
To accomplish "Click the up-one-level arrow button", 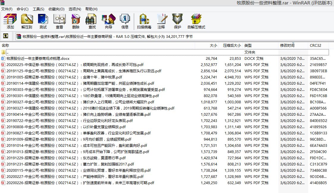I will point(6,36).
